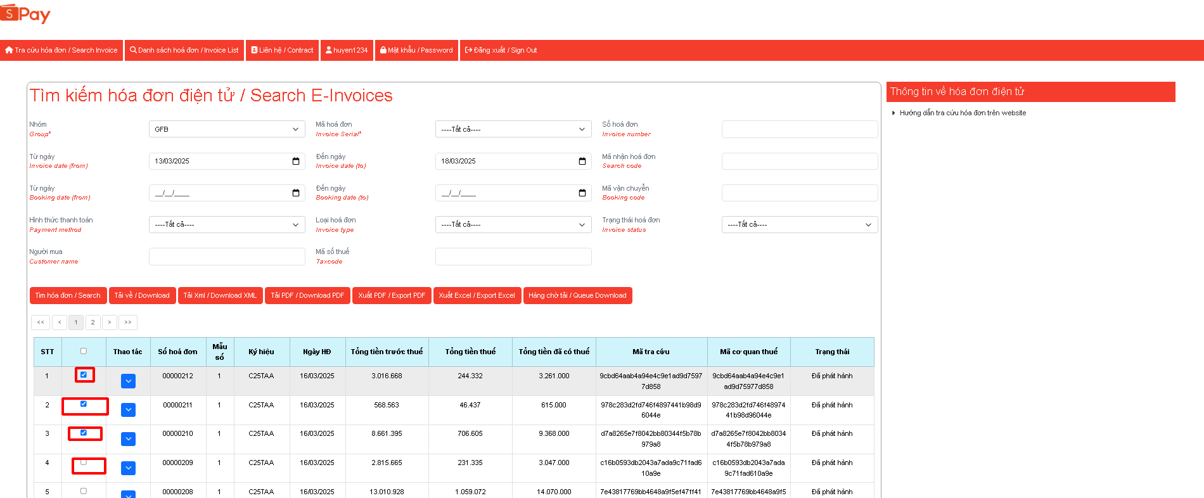This screenshot has height=498, width=1204.
Task: Open blue action dropdown for invoice 00000212
Action: 128,381
